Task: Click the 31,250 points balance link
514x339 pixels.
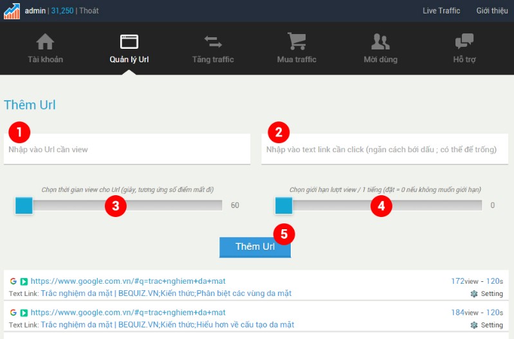Action: pos(62,11)
